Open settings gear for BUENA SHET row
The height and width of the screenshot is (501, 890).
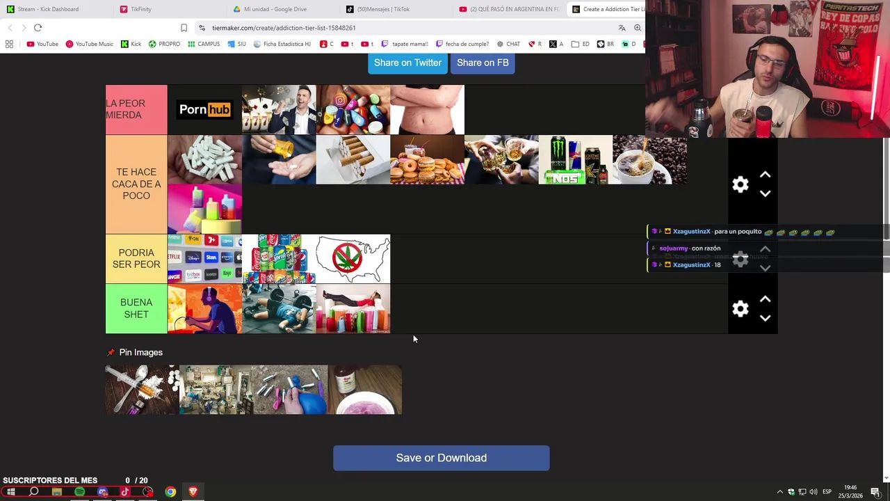coord(741,309)
